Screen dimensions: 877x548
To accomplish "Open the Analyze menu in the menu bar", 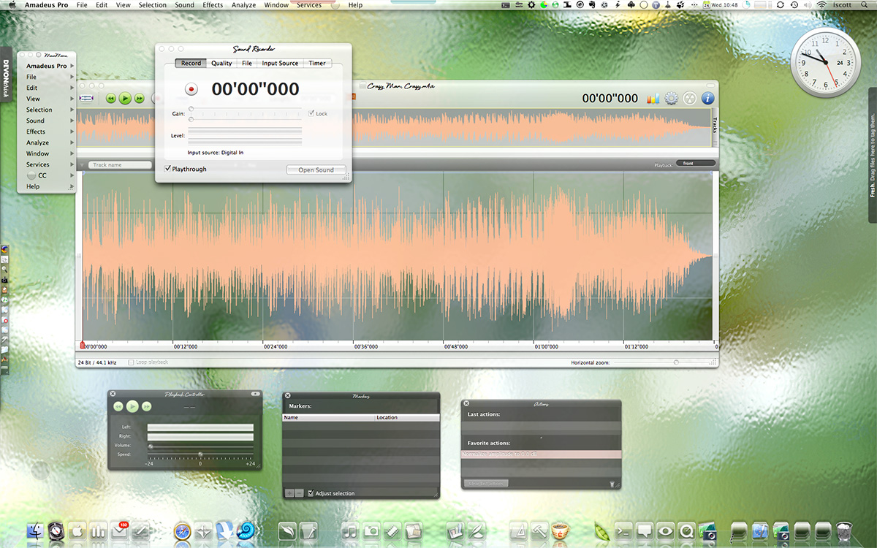I will point(244,5).
